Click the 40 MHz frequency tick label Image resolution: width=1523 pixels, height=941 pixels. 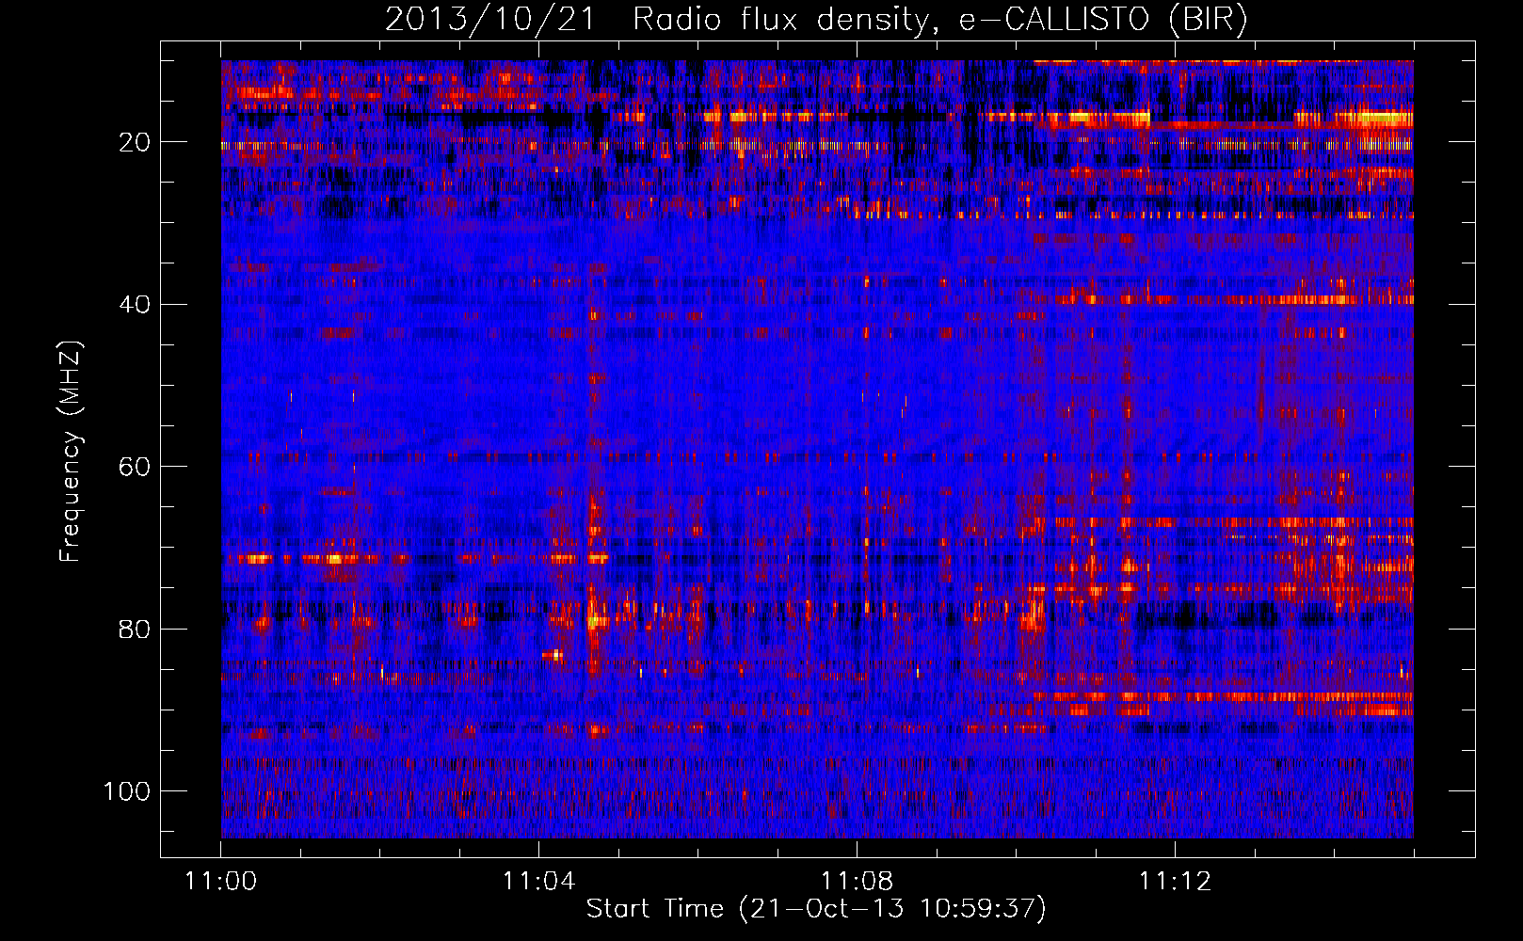click(135, 305)
